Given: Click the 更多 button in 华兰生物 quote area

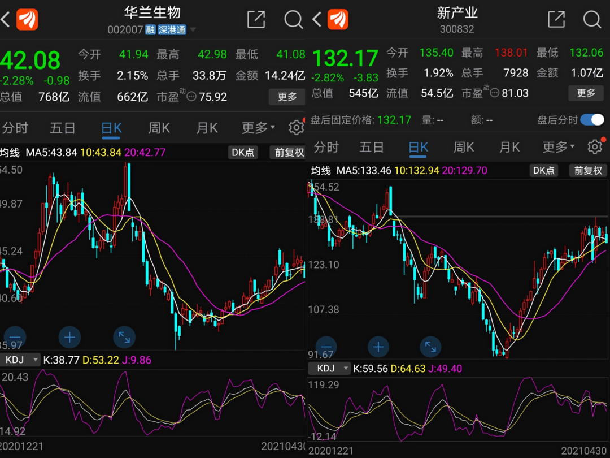Looking at the screenshot, I should [x=287, y=97].
